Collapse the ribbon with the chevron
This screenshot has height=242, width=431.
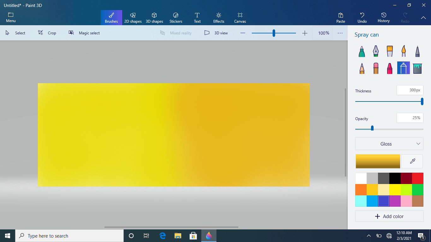point(423,18)
